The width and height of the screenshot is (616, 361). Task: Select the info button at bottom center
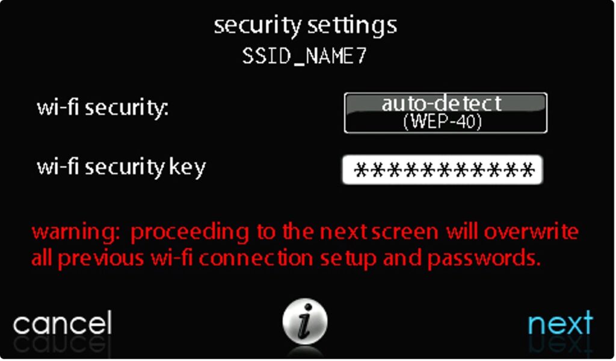[305, 321]
